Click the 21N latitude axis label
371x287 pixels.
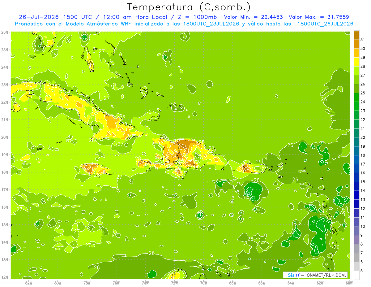(5, 120)
